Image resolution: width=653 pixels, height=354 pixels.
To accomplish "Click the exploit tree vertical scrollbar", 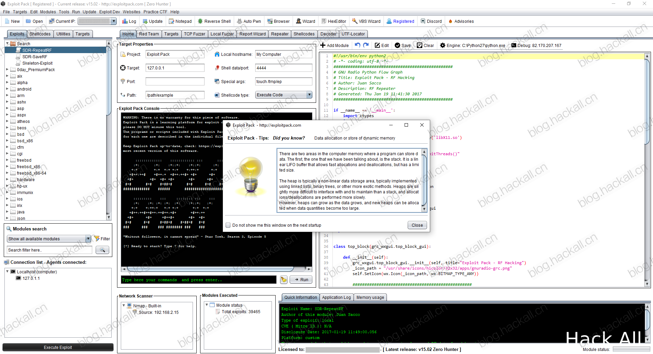I will (x=109, y=130).
